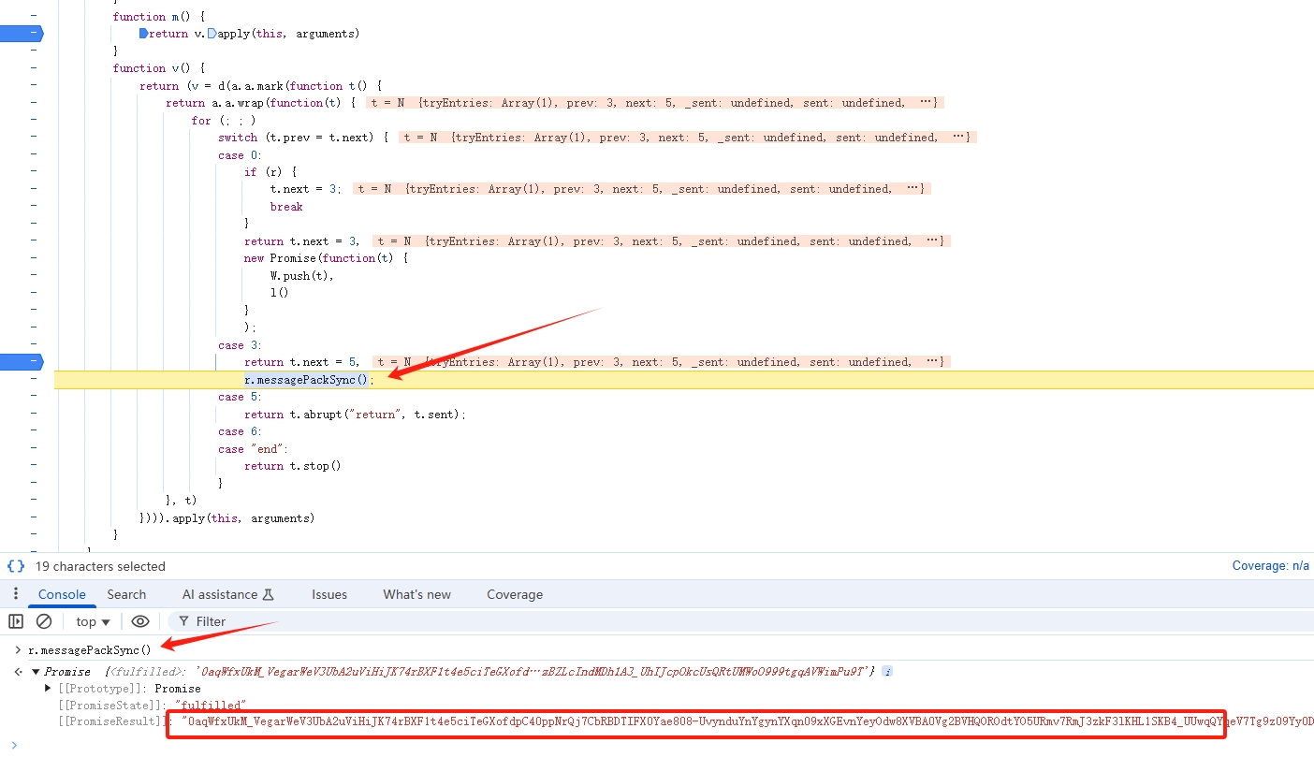
Task: Clear the console with the ban icon
Action: click(44, 621)
